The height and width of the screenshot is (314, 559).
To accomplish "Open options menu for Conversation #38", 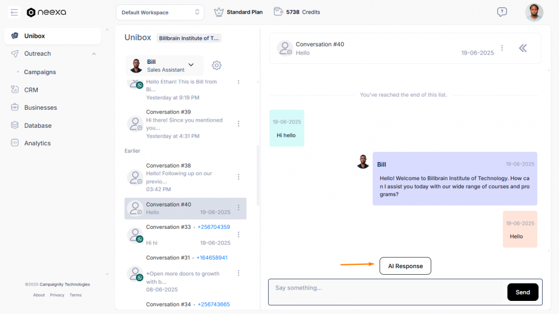I will [239, 177].
